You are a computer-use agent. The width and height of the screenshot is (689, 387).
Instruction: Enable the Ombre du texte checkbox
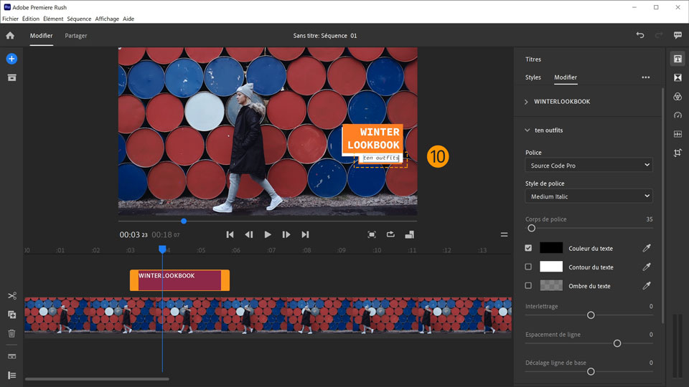(529, 285)
